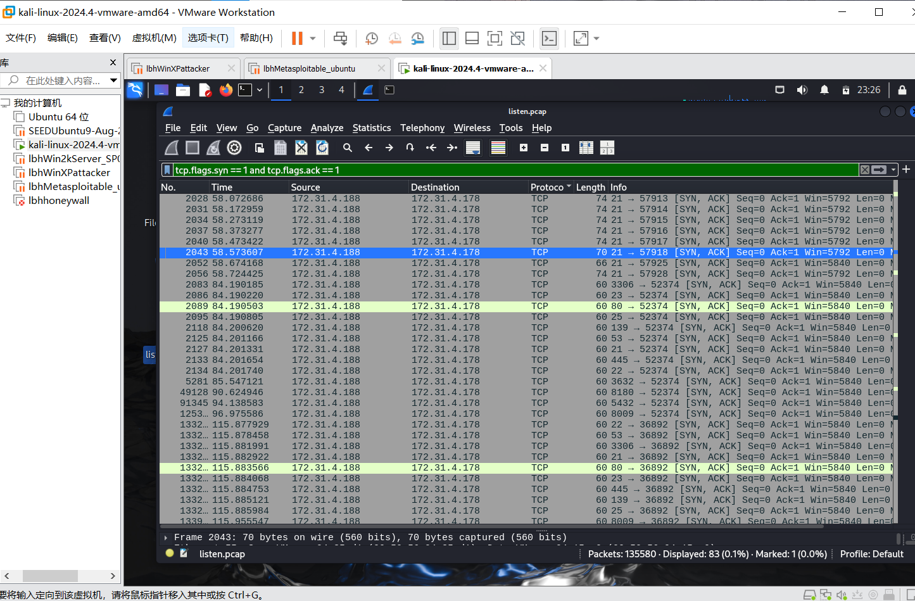Open the stretch guest dropdown arrow

[596, 39]
